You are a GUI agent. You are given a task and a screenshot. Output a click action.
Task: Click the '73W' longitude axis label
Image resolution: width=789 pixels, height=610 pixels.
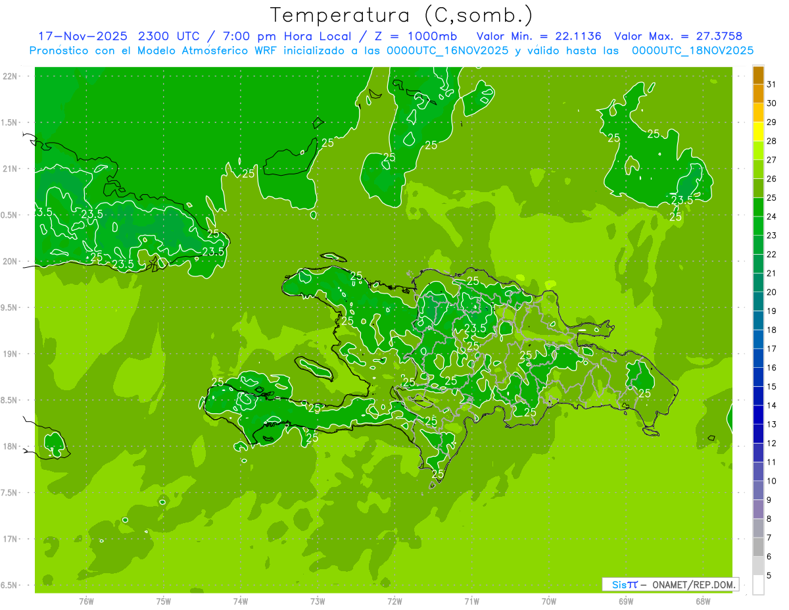[318, 601]
